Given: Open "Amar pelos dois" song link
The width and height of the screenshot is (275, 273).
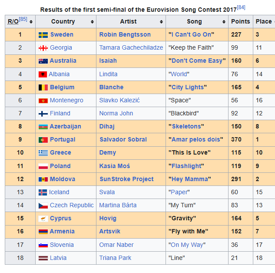Looking at the screenshot, I should coord(195,140).
